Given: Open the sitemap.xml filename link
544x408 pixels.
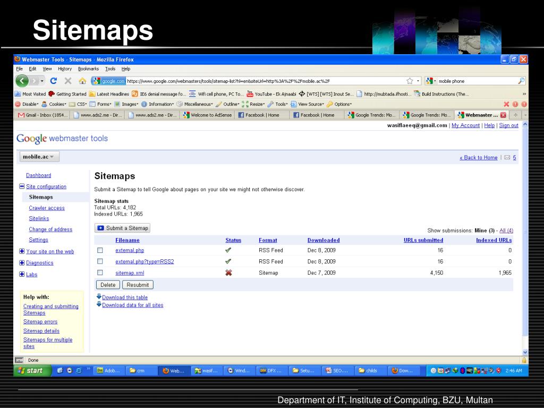Looking at the screenshot, I should click(x=130, y=273).
